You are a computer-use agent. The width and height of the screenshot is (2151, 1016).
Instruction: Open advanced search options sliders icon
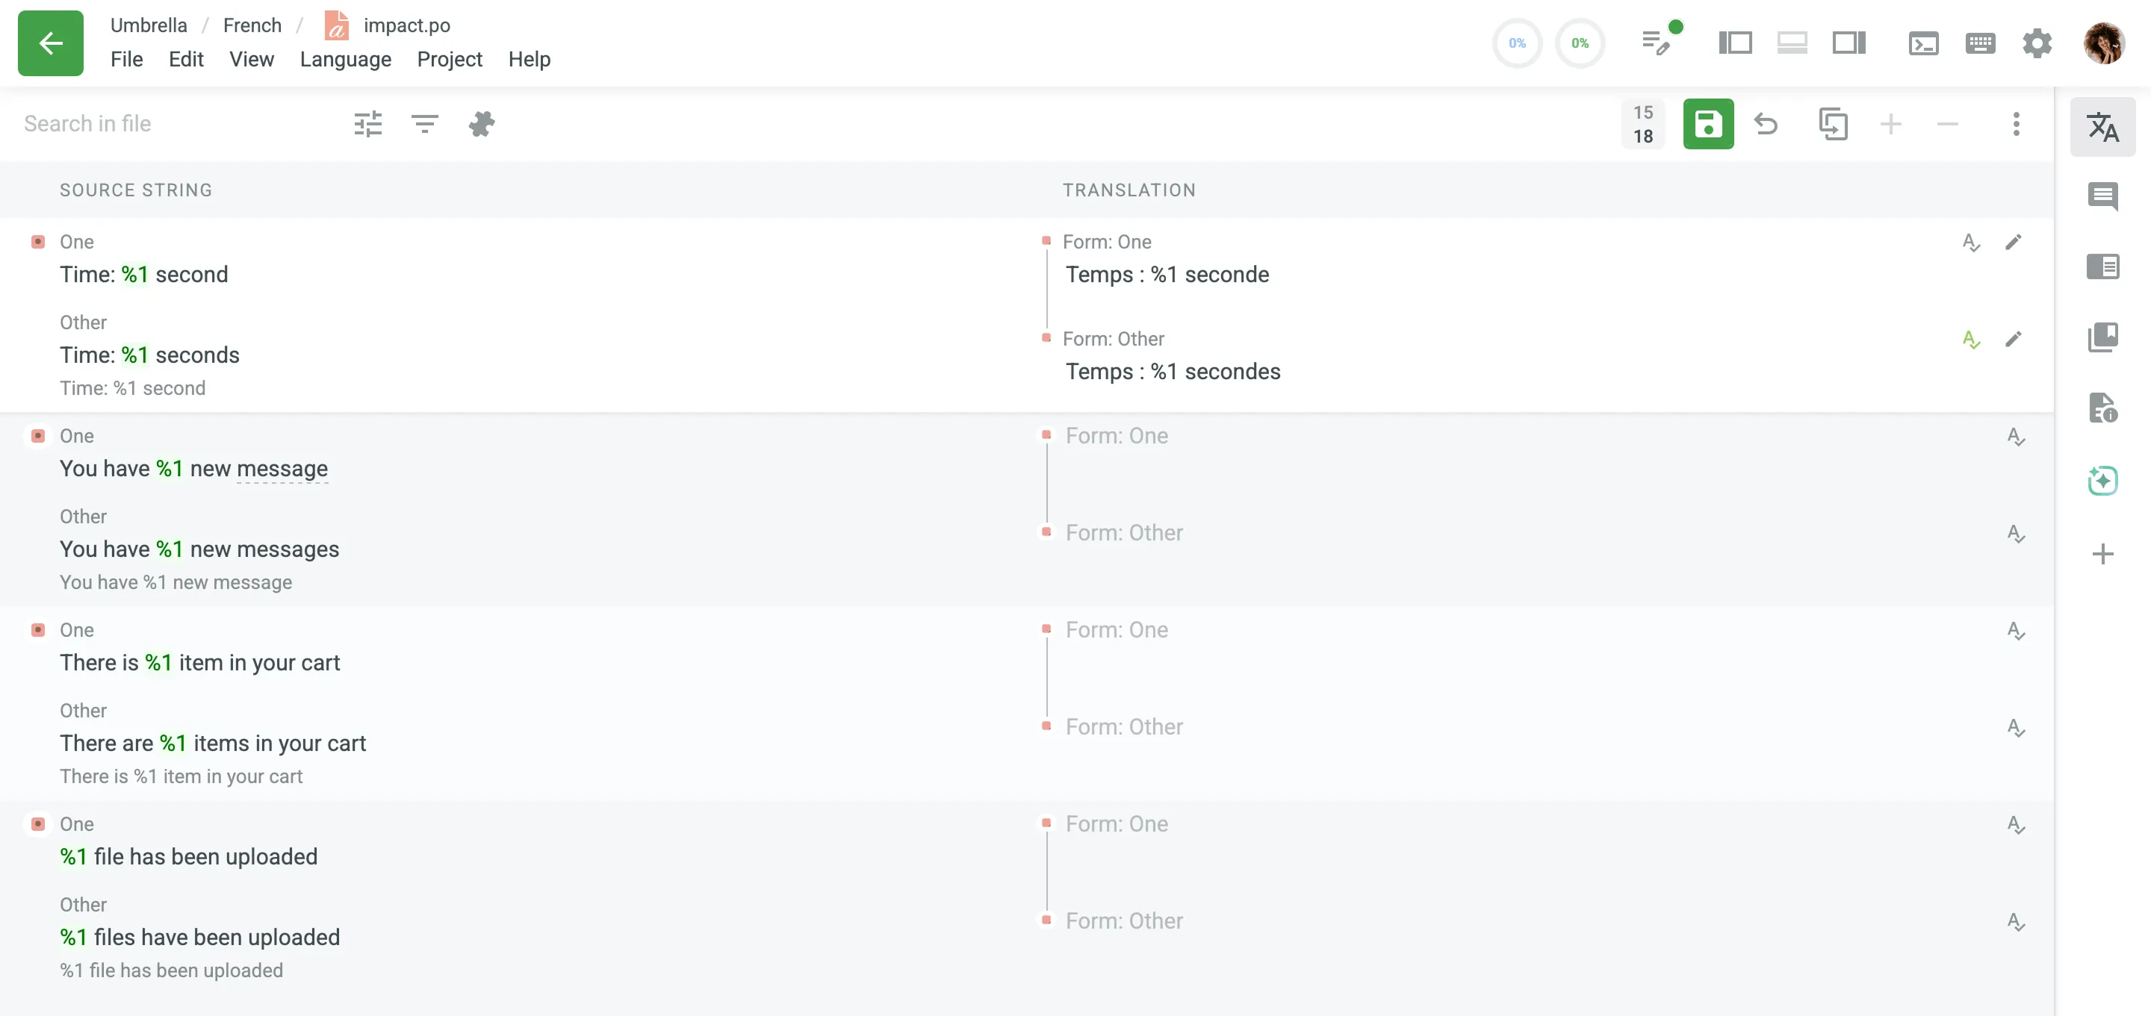click(x=367, y=125)
